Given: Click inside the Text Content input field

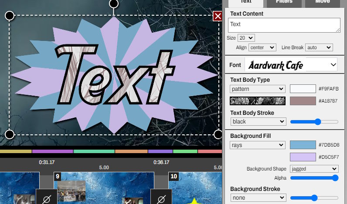Looking at the screenshot, I should click(x=284, y=25).
